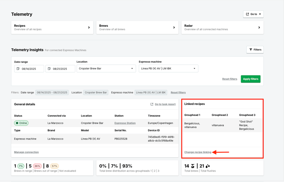Click the Manage connection link

[x=26, y=152]
